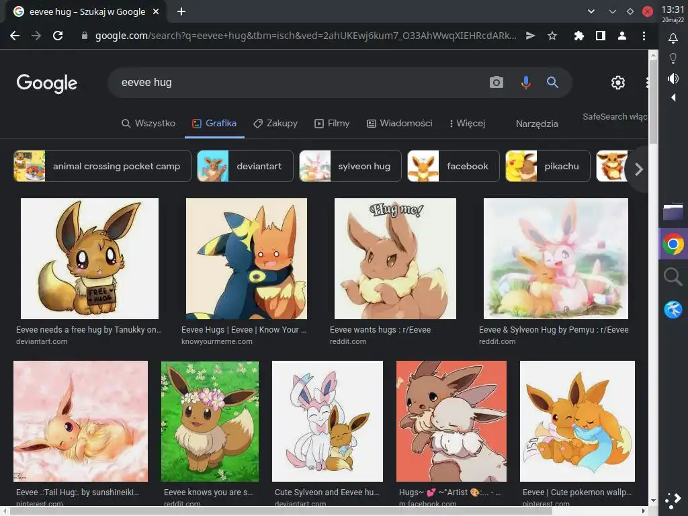The height and width of the screenshot is (516, 688).
Task: Open the search magnifier in side dock
Action: pyautogui.click(x=673, y=277)
